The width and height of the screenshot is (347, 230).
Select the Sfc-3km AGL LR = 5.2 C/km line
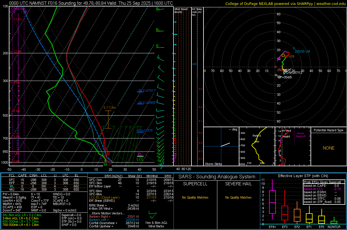pos(22,215)
